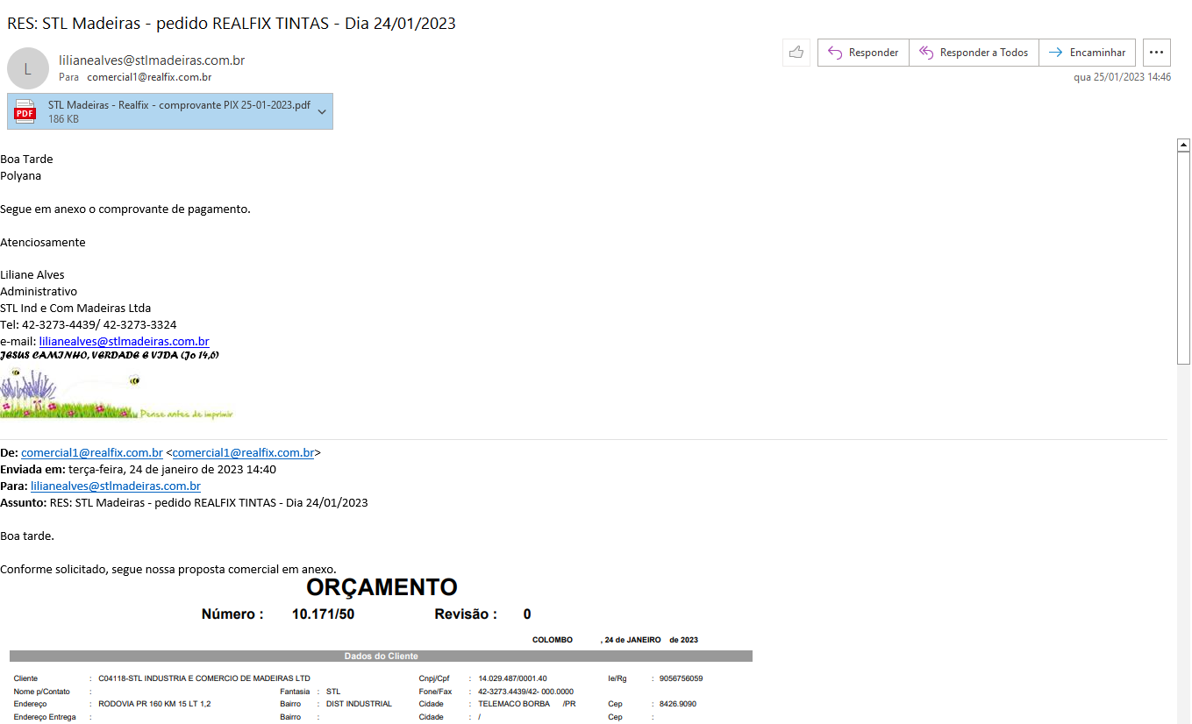Click the sender avatar circle L
Screen dimensions: 1192x724
pos(27,68)
